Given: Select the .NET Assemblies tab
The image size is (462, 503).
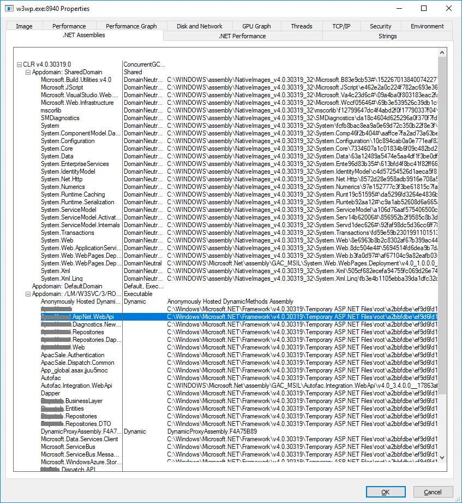Looking at the screenshot, I should pos(84,35).
